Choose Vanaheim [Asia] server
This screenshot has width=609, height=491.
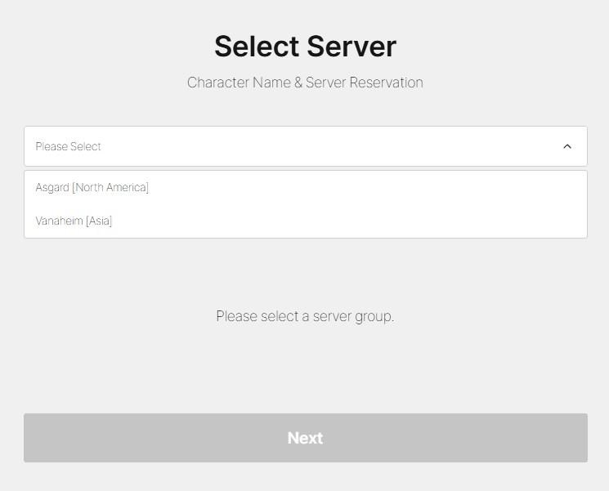tap(305, 221)
